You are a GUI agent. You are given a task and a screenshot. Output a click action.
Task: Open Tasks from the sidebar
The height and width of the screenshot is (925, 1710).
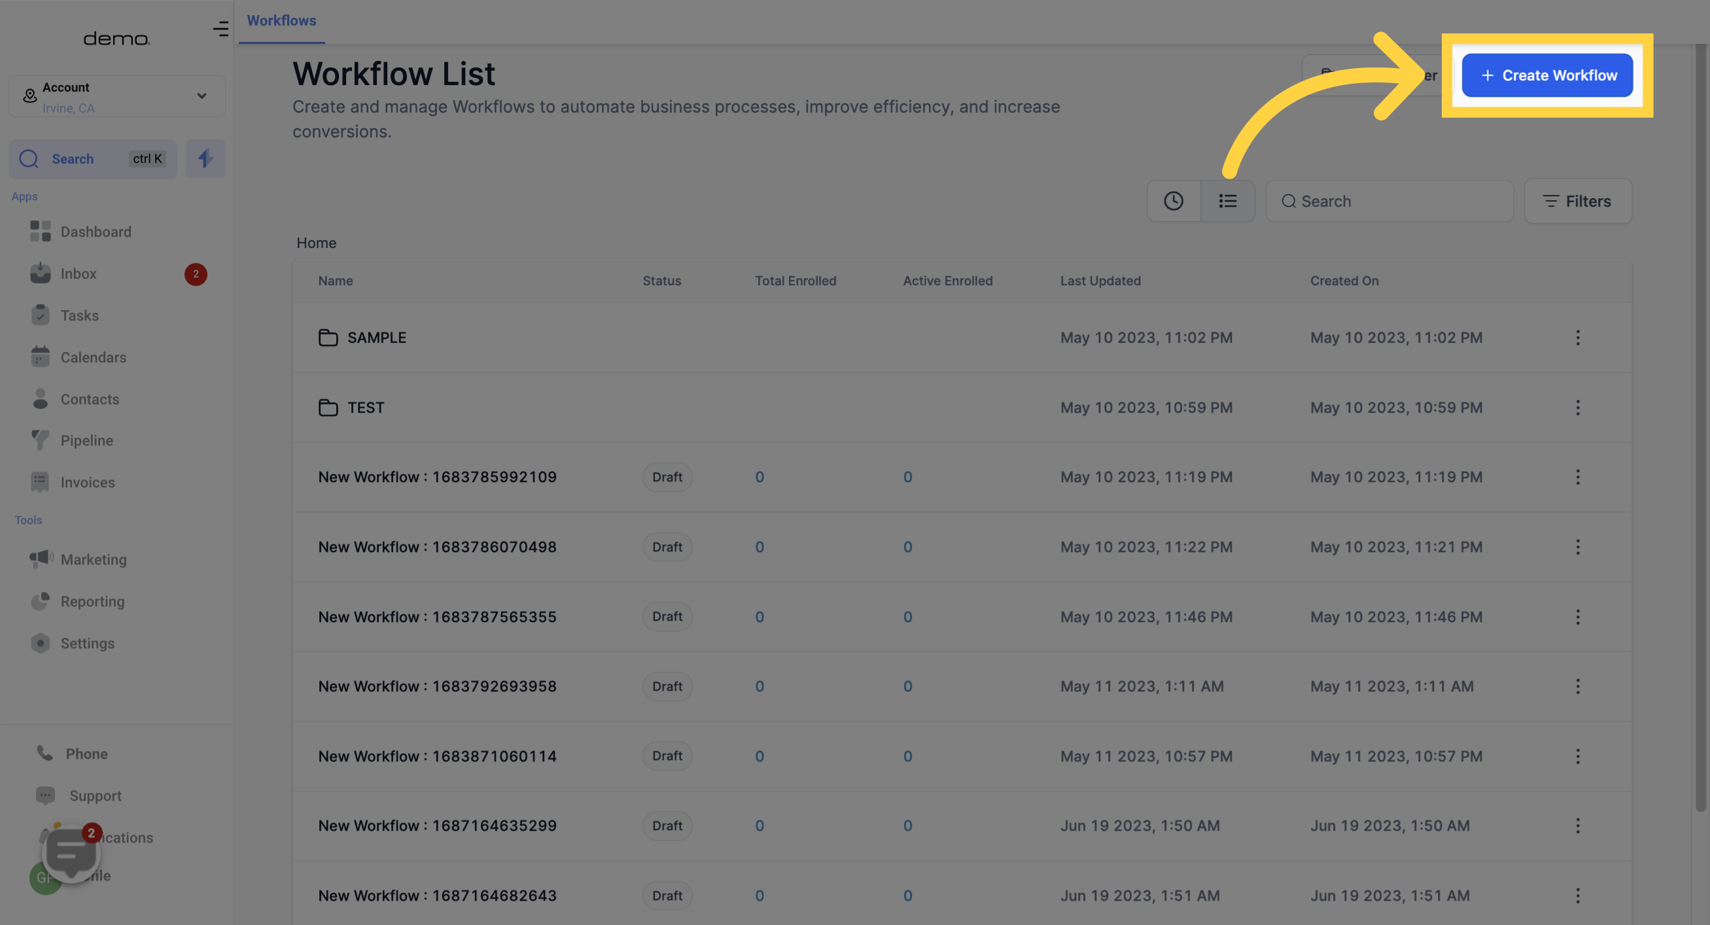tap(65, 315)
